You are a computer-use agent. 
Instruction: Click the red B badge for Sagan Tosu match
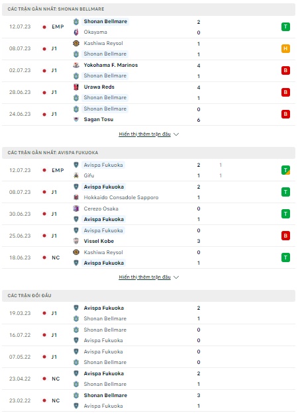point(285,114)
